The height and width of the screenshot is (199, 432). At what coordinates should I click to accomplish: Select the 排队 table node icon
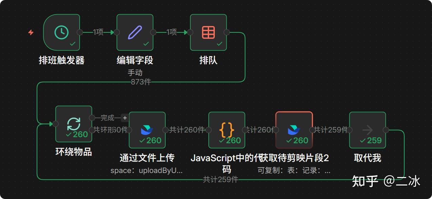[208, 32]
